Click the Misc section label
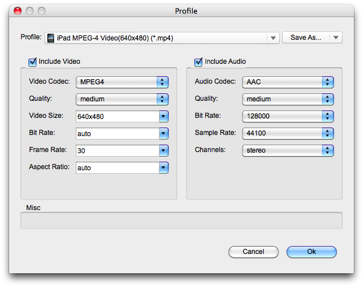 (x=33, y=208)
